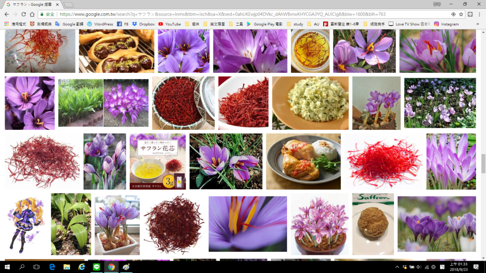Open the Dropbox bookmark

pos(143,24)
